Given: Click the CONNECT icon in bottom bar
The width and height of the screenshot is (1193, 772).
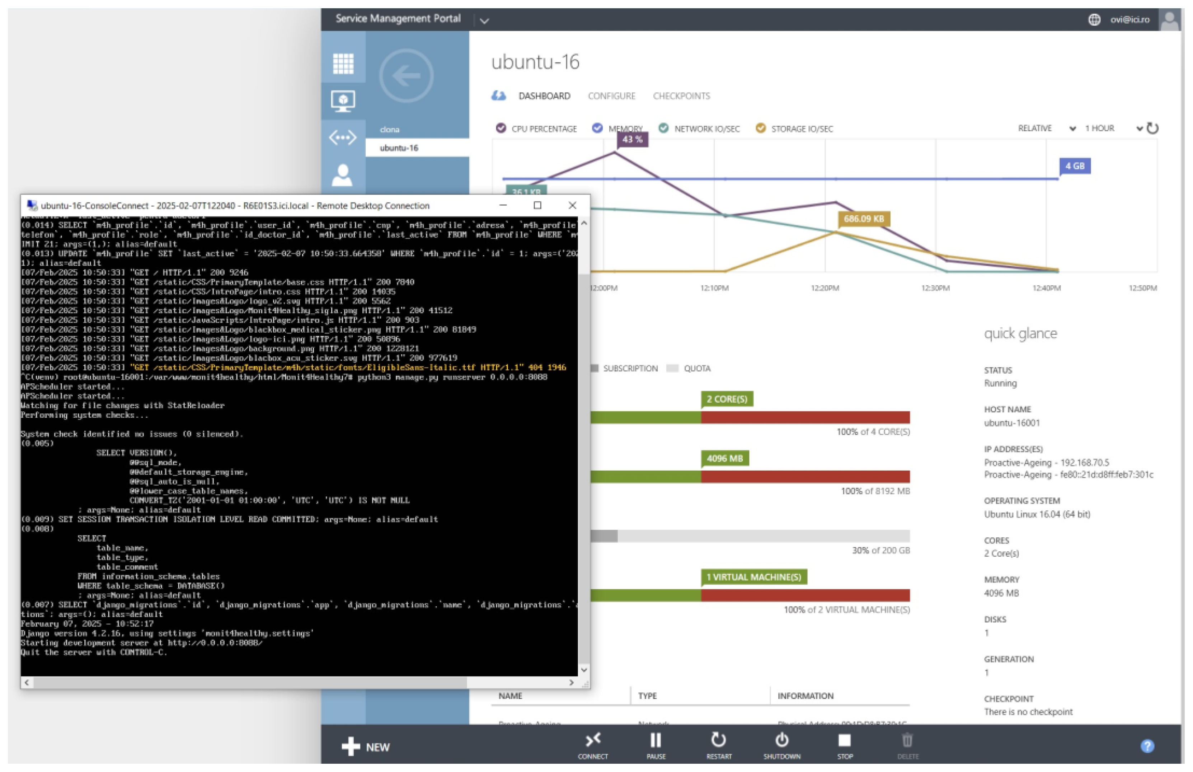Looking at the screenshot, I should pos(593,740).
